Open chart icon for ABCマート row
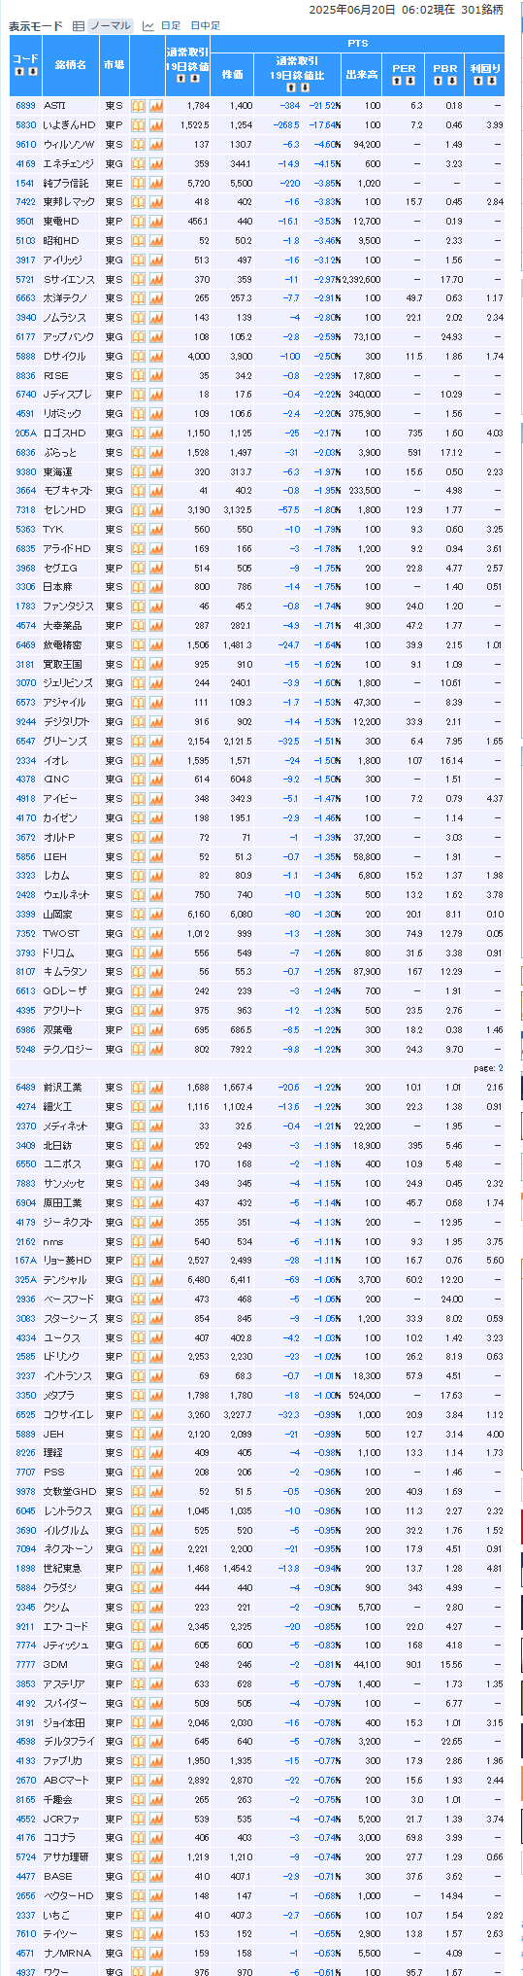 click(x=155, y=1781)
